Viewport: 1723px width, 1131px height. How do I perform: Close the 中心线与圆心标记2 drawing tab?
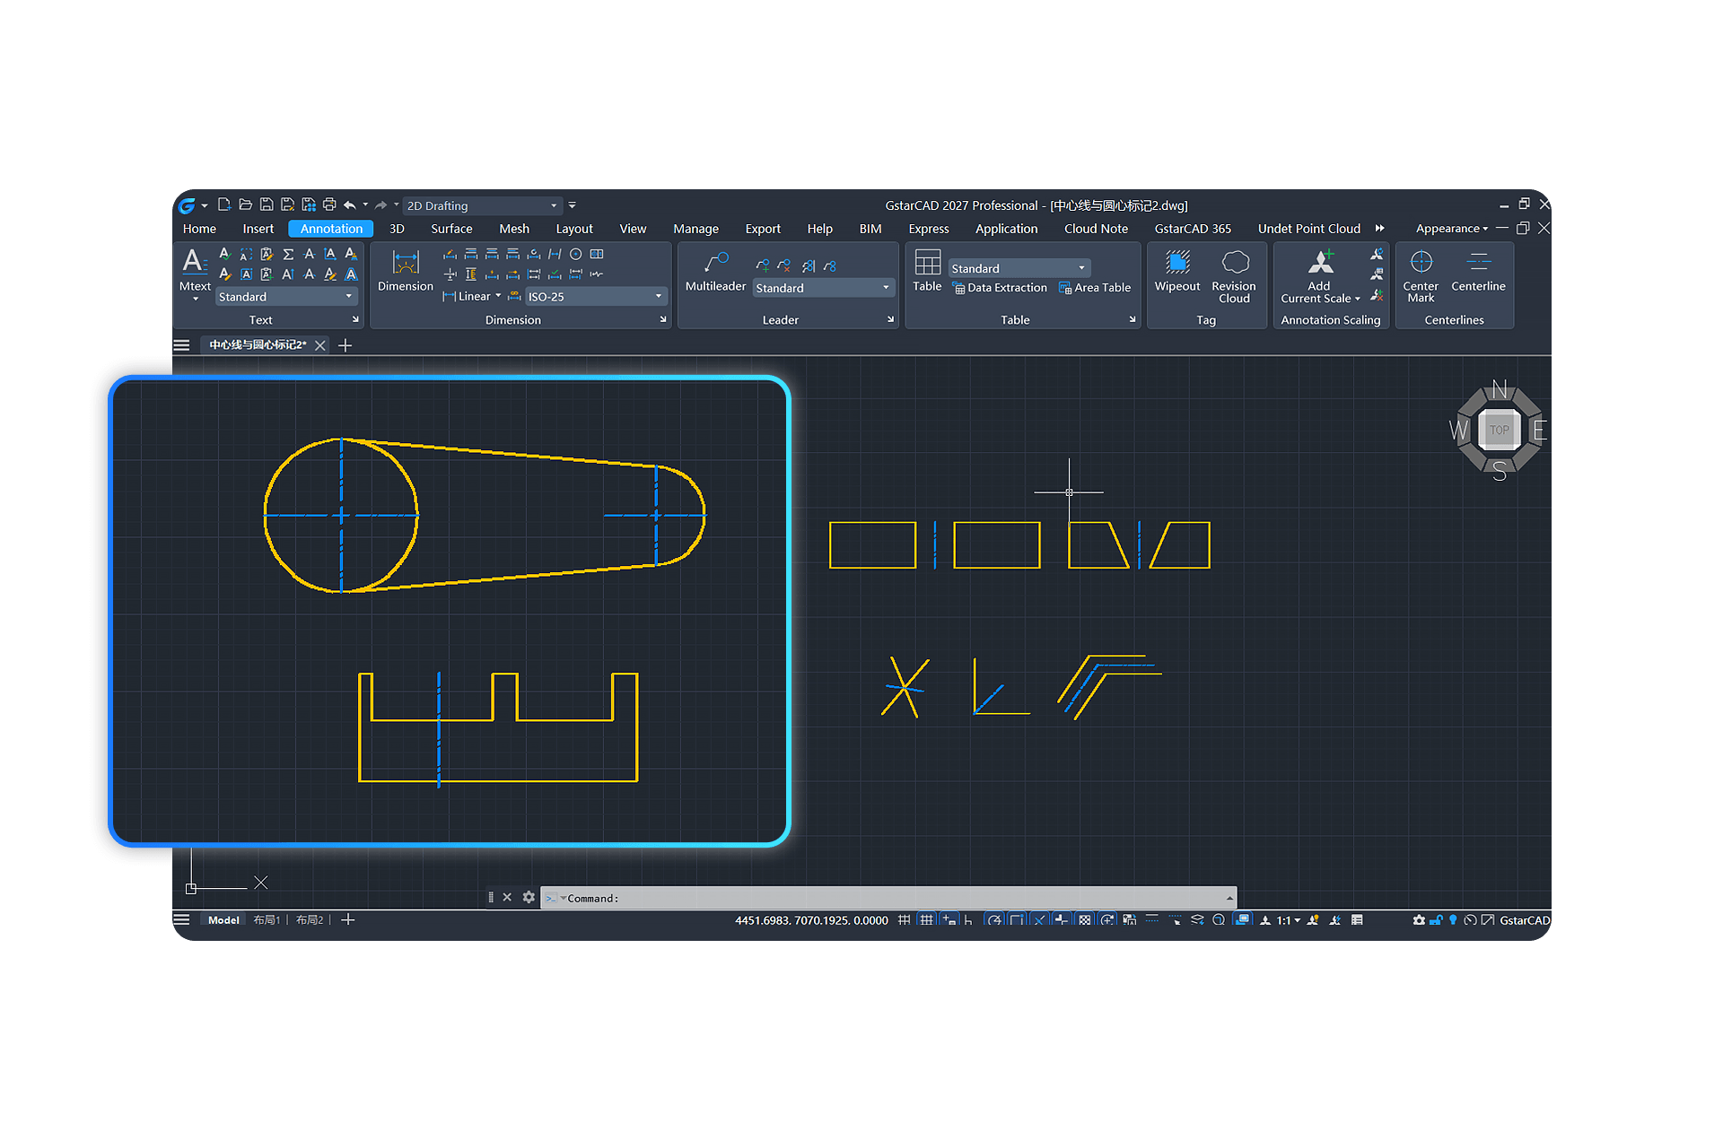[x=319, y=345]
